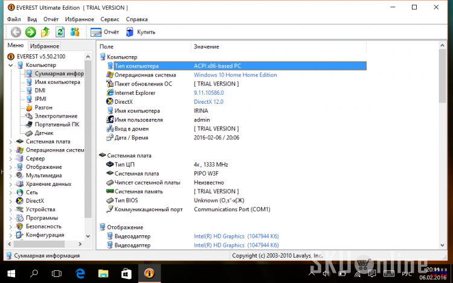The width and height of the screenshot is (453, 283).
Task: Open the users icon in the toolbar
Action: click(x=75, y=32)
